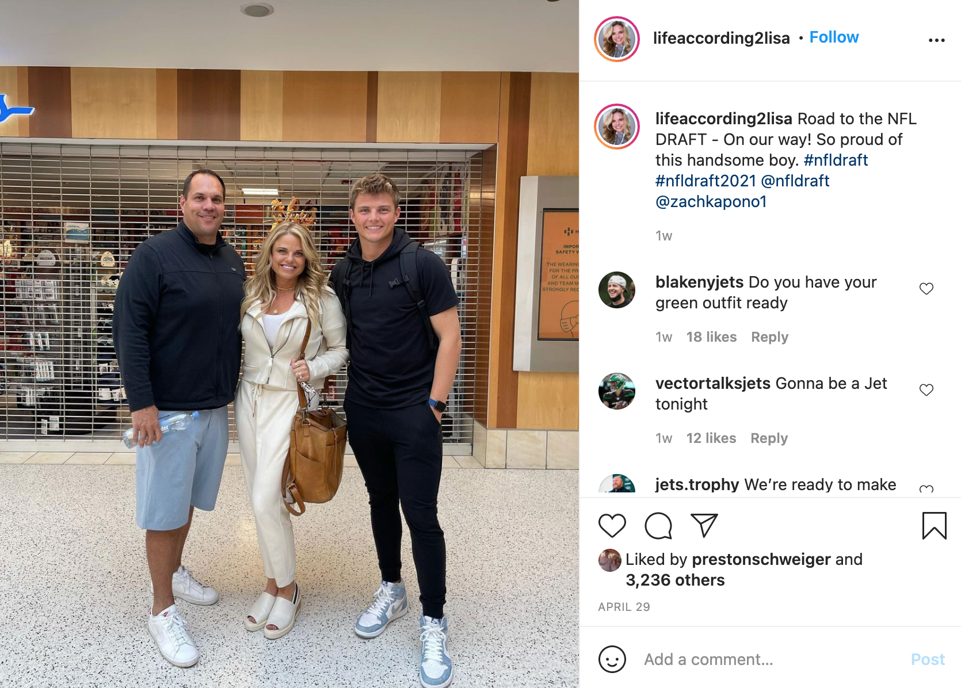This screenshot has height=688, width=961.
Task: Follow lifeaccording2lisa
Action: coord(834,37)
